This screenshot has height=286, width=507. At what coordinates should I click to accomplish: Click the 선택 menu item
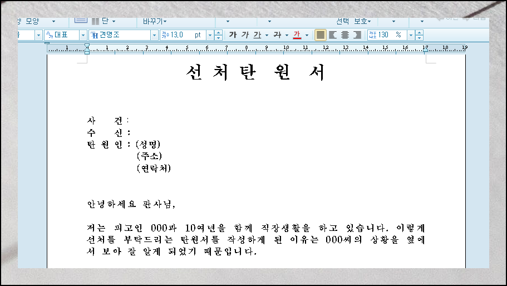point(342,21)
